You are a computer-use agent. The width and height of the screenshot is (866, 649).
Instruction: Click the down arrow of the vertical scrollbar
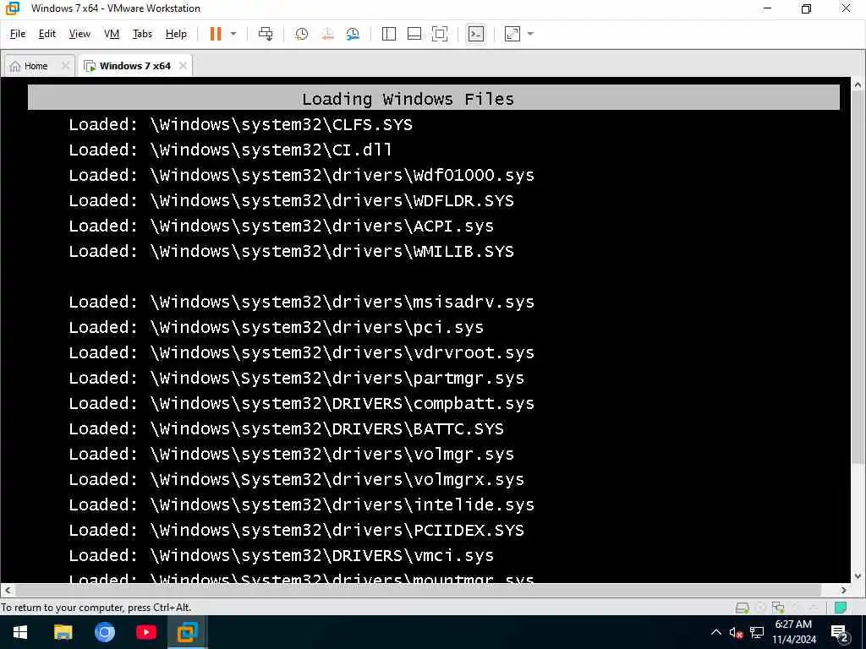point(858,576)
